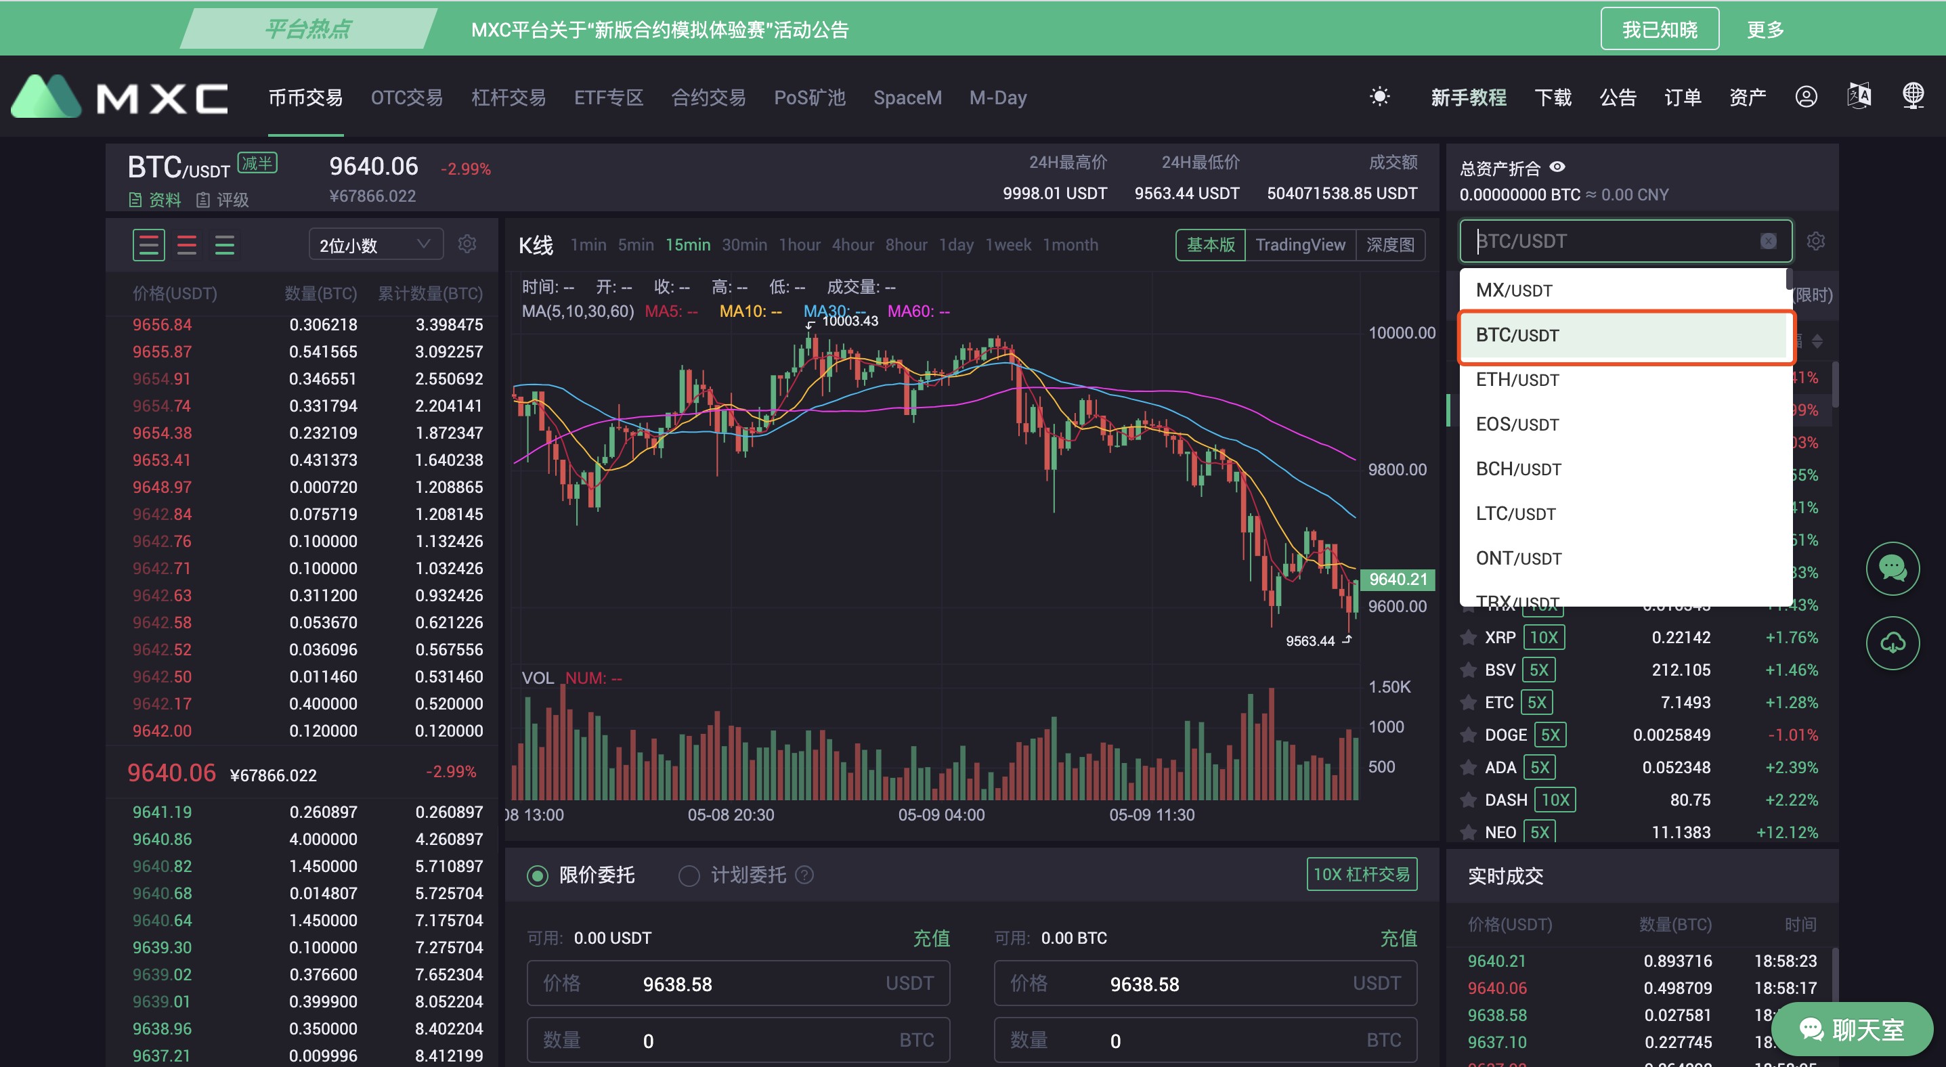
Task: Open the customer support chat bubble icon
Action: point(1893,568)
